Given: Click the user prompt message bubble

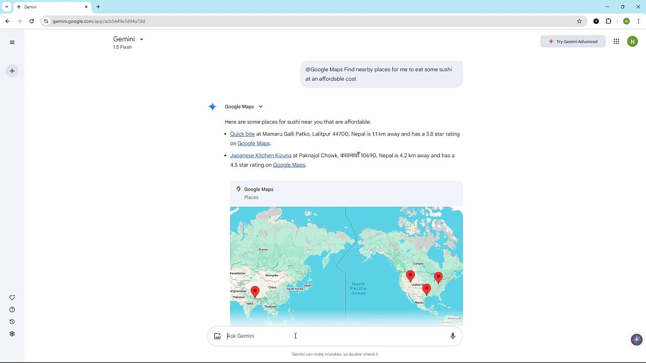Looking at the screenshot, I should [382, 74].
